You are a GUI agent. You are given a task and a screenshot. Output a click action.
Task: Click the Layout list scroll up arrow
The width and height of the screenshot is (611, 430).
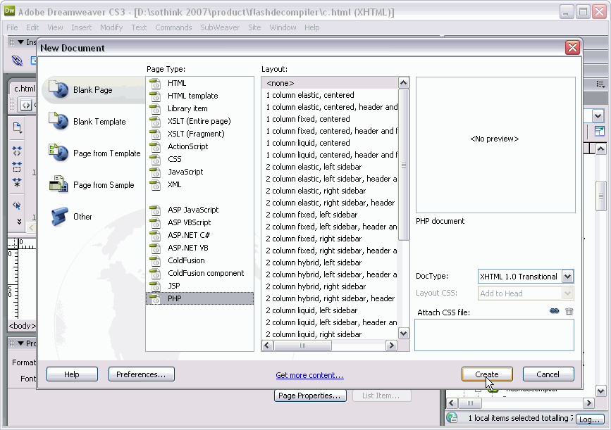(x=404, y=82)
